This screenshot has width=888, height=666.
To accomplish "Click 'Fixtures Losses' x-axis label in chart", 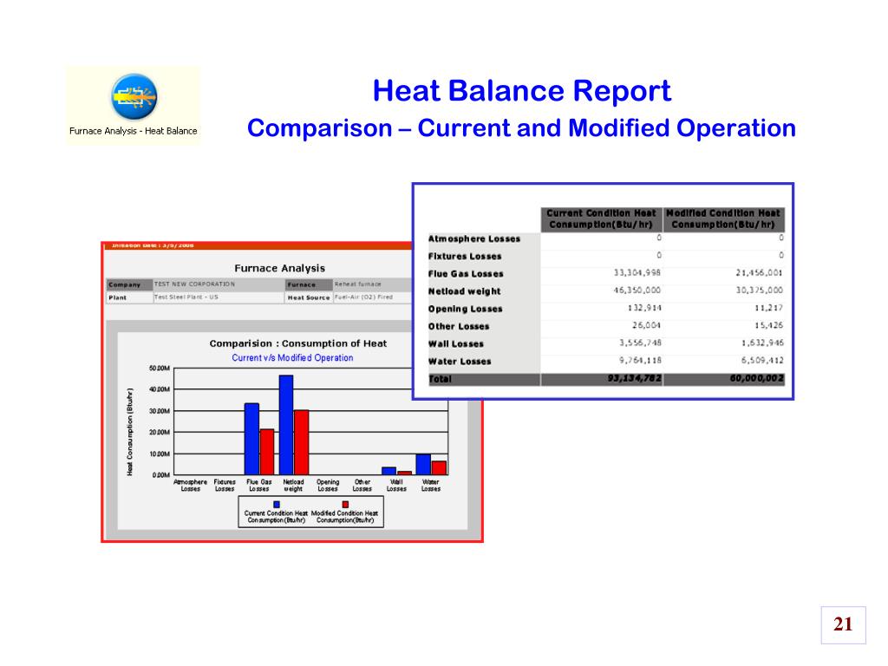I will tap(225, 486).
